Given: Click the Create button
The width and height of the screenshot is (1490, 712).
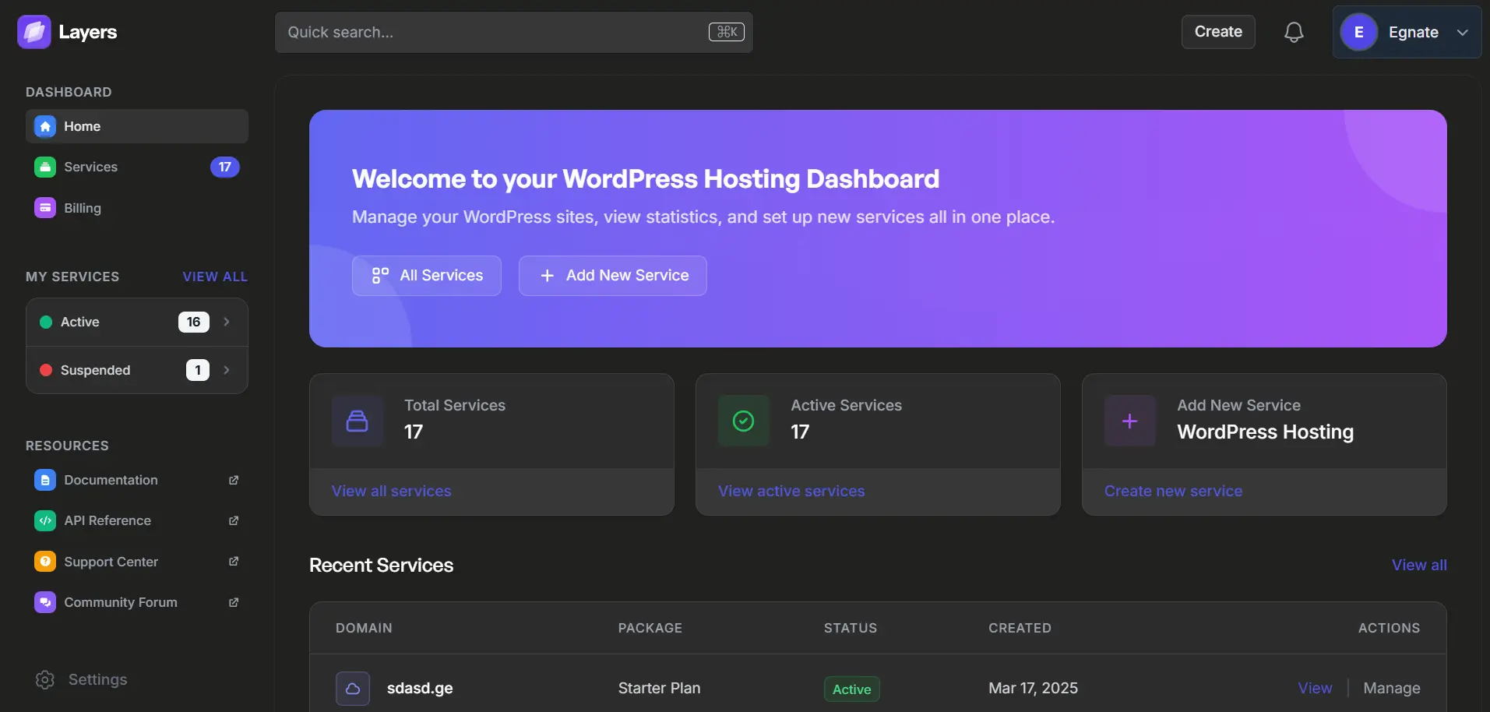Looking at the screenshot, I should (1218, 32).
